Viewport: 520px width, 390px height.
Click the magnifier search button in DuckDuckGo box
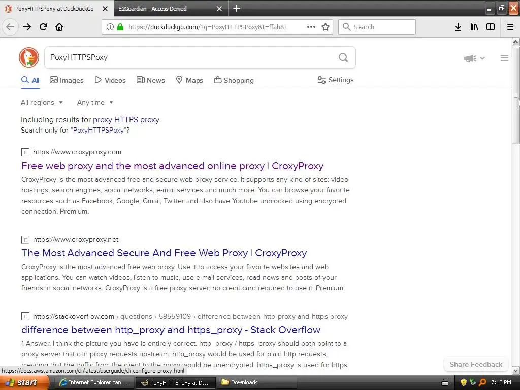[343, 58]
